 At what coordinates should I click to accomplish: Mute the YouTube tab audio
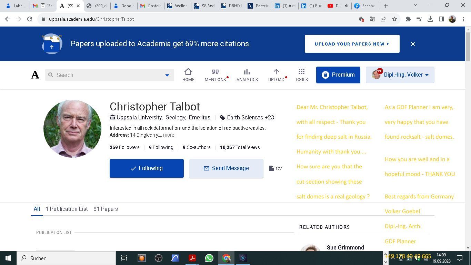[x=346, y=6]
